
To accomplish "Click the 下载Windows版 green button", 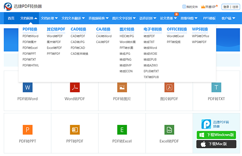I will pos(216,135).
